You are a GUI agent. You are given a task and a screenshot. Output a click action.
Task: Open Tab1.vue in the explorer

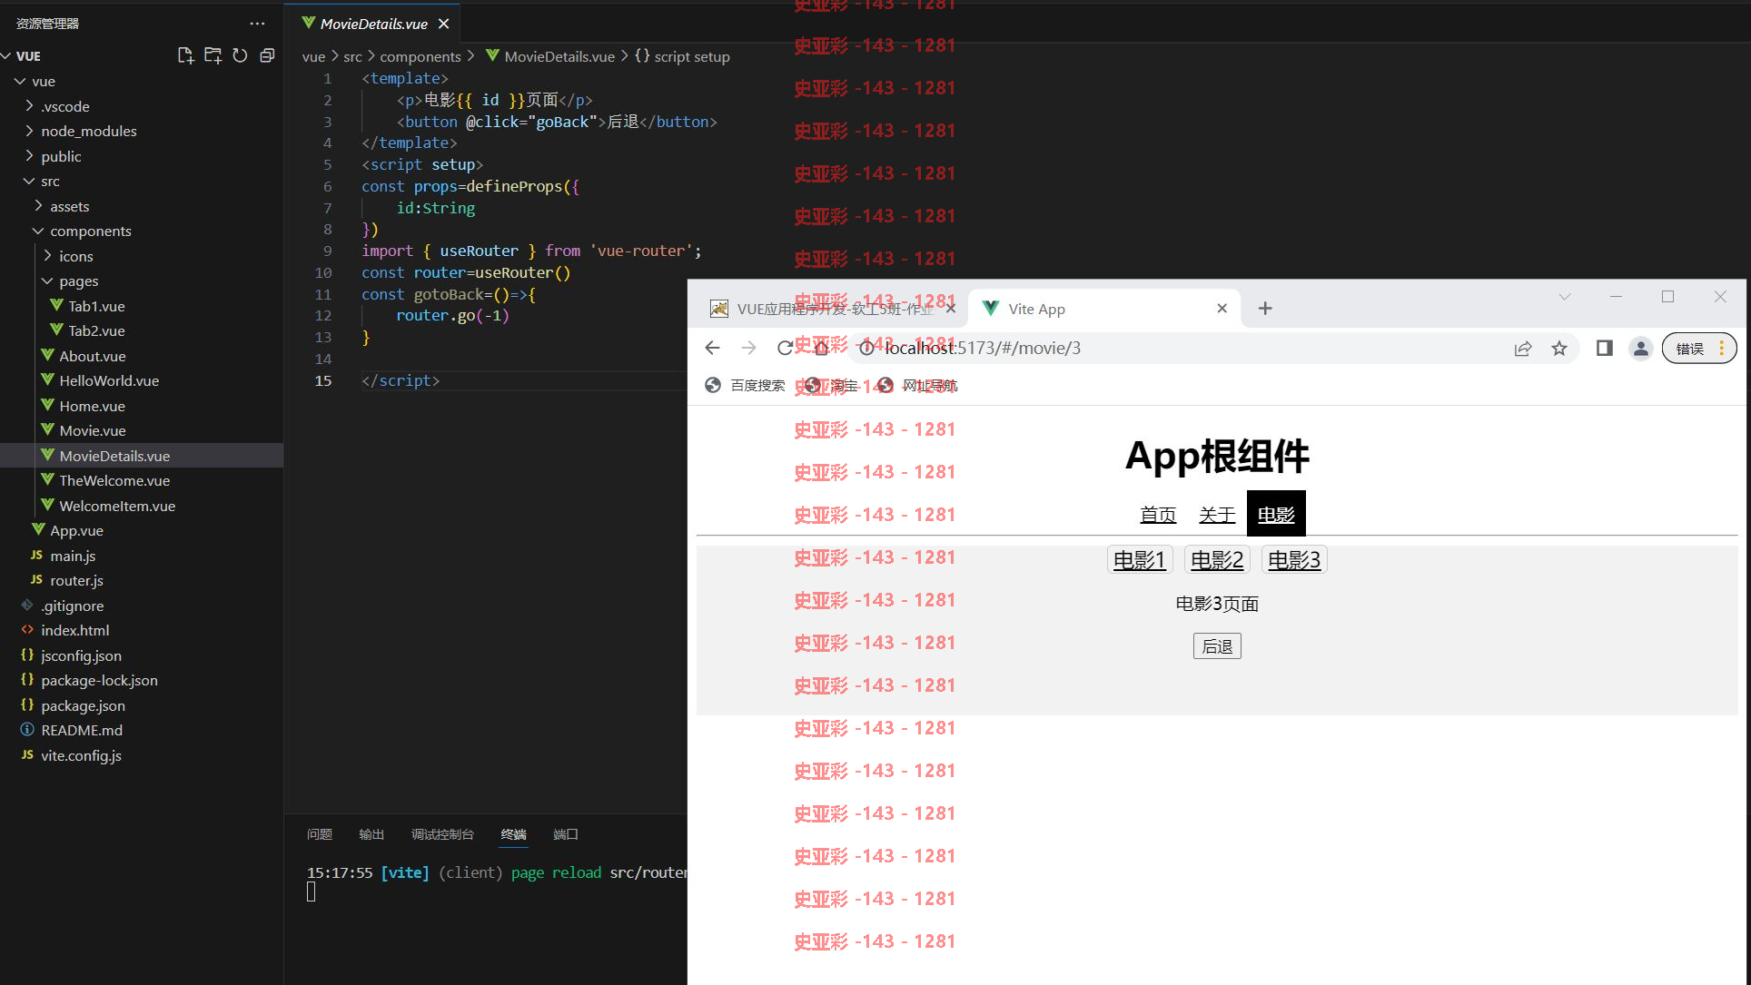142,306
